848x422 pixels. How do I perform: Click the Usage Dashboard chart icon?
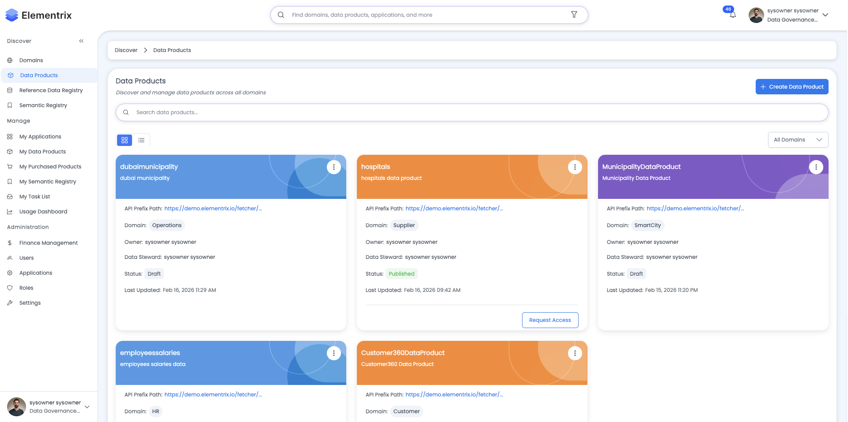10,211
